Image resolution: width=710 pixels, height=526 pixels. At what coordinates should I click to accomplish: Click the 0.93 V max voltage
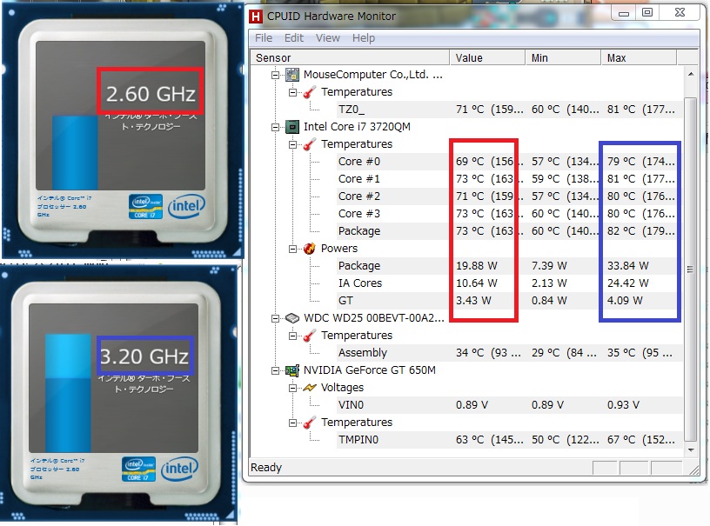click(623, 405)
